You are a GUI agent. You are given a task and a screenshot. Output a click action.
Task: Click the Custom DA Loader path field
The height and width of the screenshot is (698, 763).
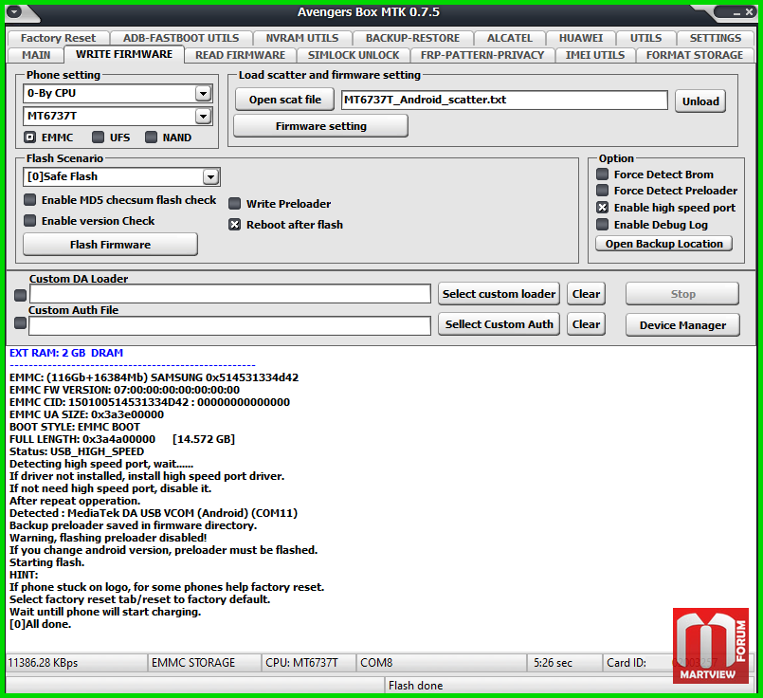click(230, 293)
